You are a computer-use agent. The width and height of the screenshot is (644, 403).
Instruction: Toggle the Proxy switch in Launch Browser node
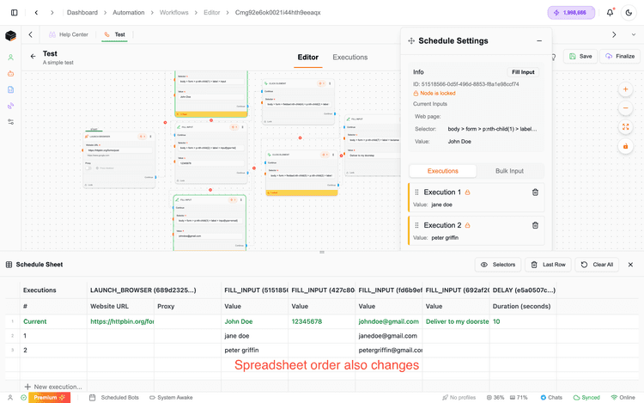pos(88,168)
